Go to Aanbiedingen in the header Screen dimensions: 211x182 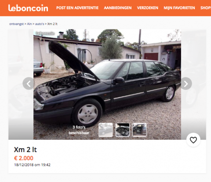[x=118, y=8]
